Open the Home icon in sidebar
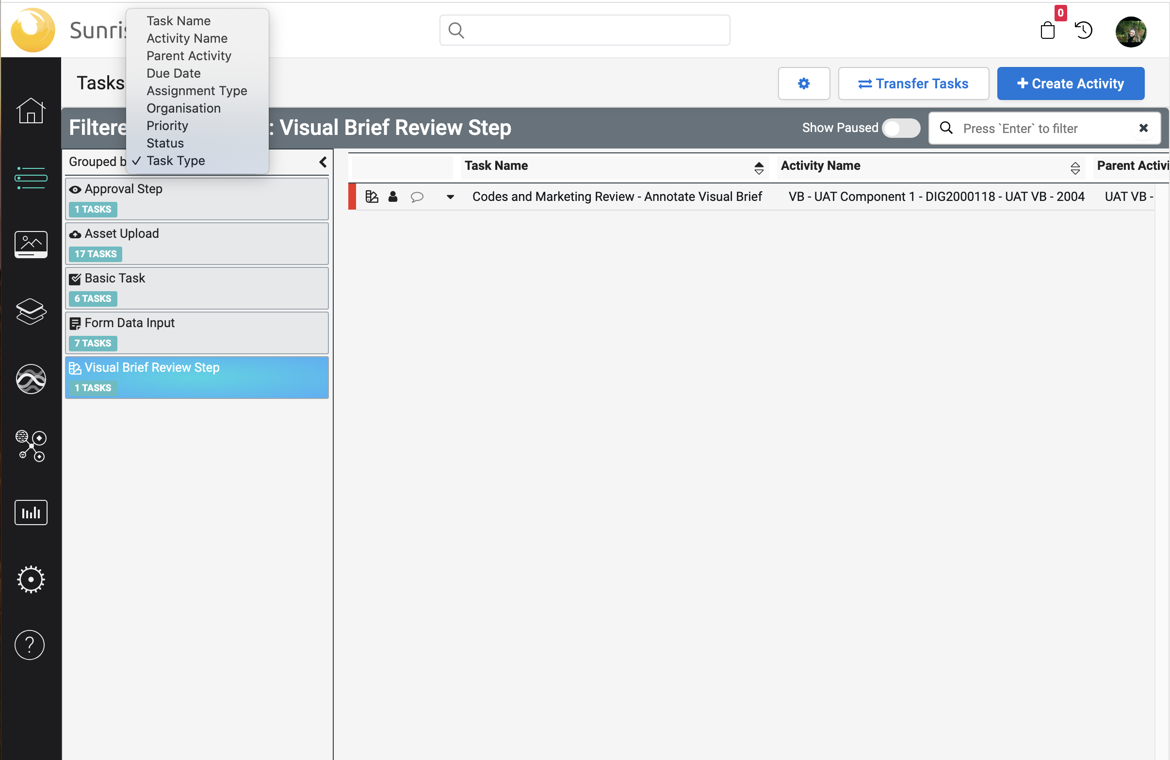 (x=31, y=110)
